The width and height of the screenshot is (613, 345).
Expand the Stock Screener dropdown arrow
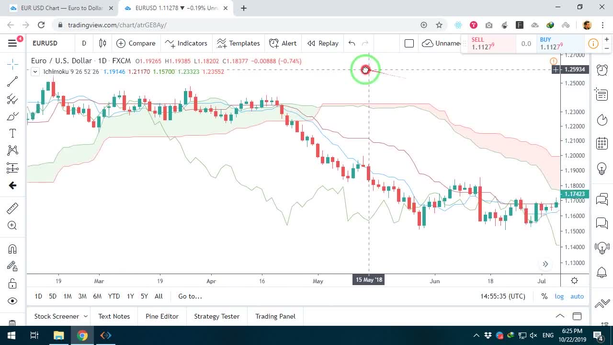(x=86, y=316)
